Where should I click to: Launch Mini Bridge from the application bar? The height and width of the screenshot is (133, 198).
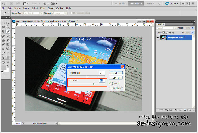click(x=18, y=3)
